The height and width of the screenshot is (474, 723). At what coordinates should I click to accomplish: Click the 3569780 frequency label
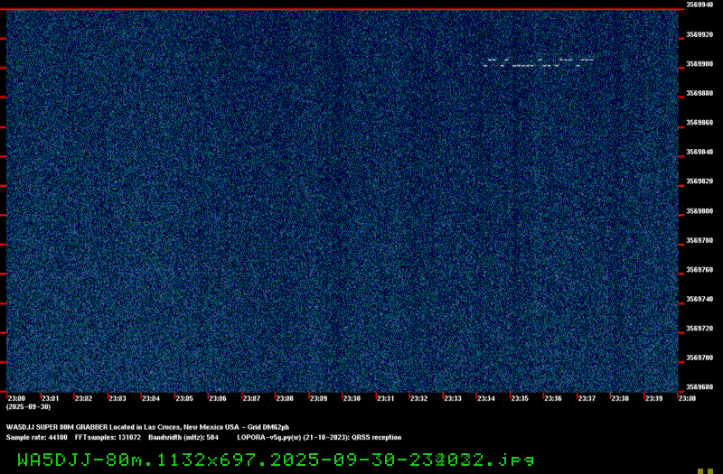coord(700,240)
